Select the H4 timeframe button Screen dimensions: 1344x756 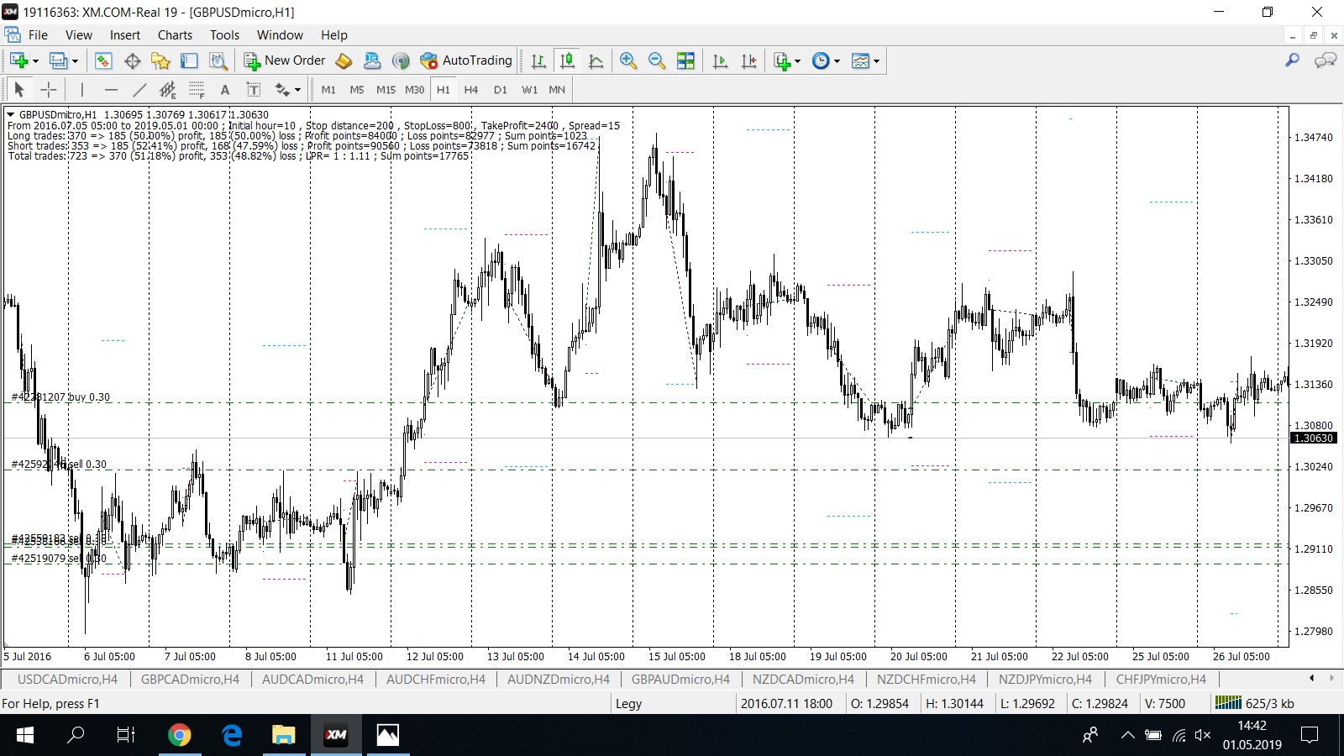click(x=471, y=90)
